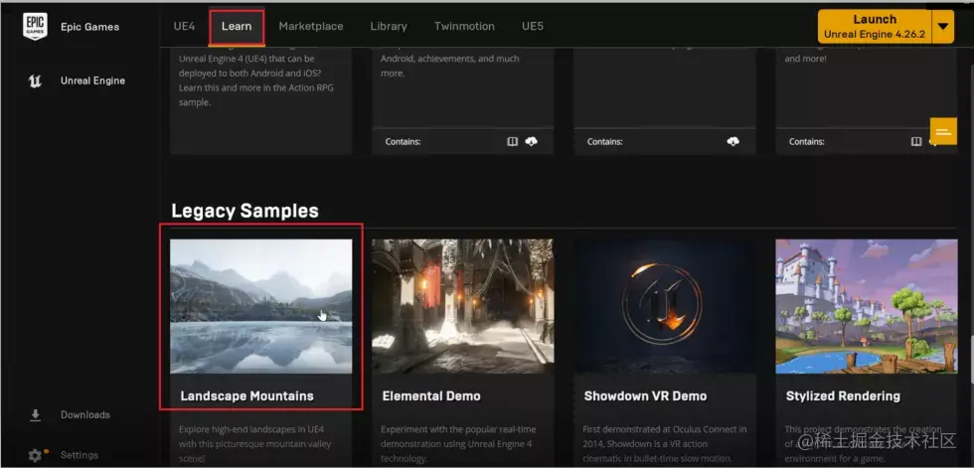Click "Experiment with the popular real-time" description
This screenshot has width=974, height=468.
coord(458,444)
